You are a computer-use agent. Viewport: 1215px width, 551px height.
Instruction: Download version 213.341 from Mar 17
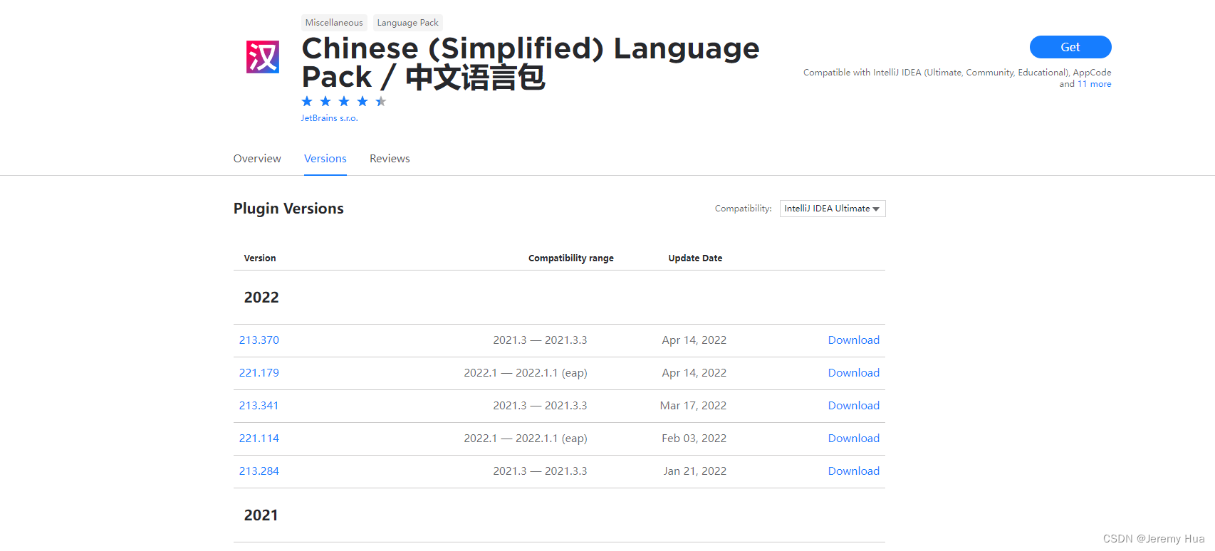854,406
